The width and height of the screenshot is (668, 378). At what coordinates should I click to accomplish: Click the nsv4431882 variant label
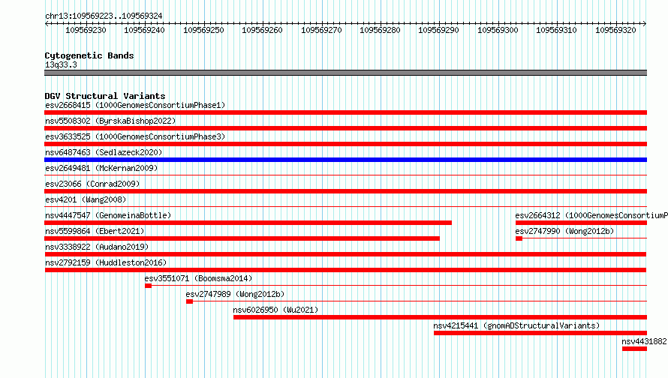pyautogui.click(x=644, y=341)
